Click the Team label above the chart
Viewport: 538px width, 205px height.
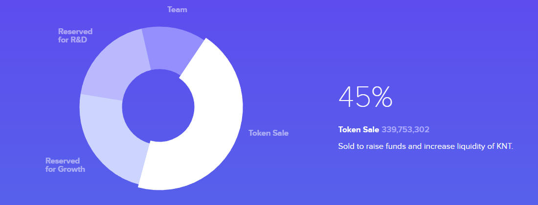click(178, 10)
